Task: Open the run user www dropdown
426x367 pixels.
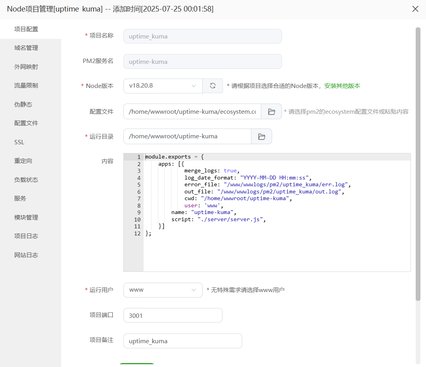Action: [163, 290]
